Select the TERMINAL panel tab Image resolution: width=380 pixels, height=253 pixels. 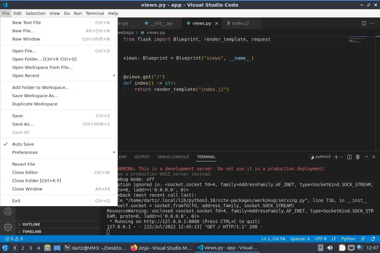(206, 157)
